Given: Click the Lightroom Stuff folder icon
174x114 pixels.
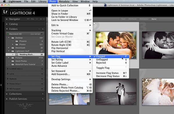Looking at the screenshot, I should pyautogui.click(x=13, y=51).
